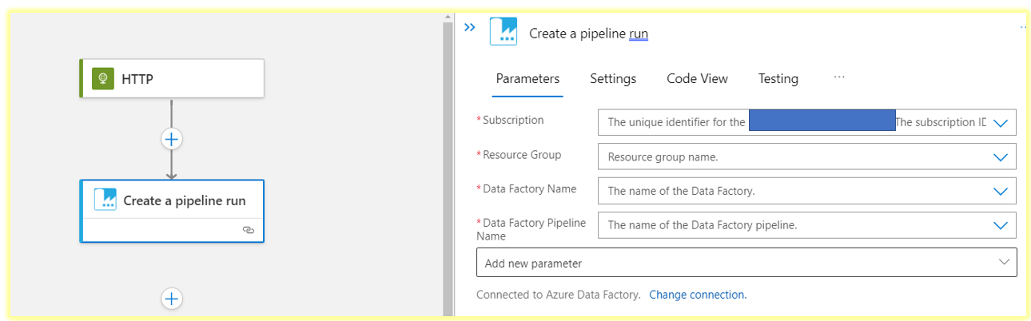
Task: Select the HTTP action card
Action: point(172,79)
